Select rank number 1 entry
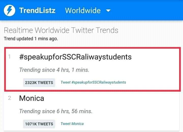 [9, 57]
